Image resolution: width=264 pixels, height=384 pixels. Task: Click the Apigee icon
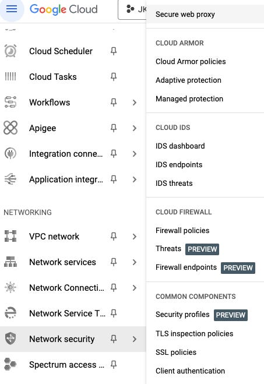[10, 128]
